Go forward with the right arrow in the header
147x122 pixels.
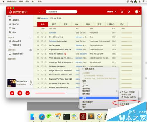[43, 12]
